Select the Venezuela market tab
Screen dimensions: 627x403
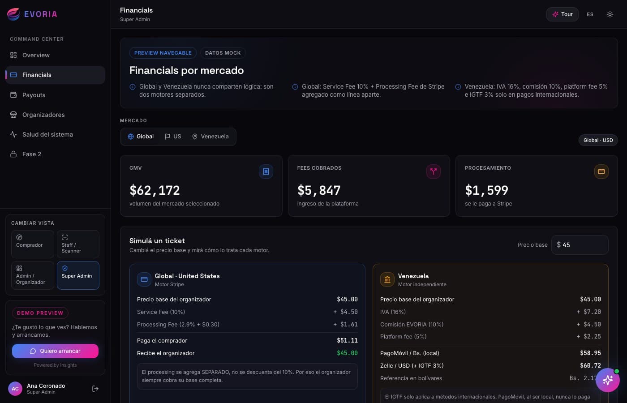[x=210, y=137]
